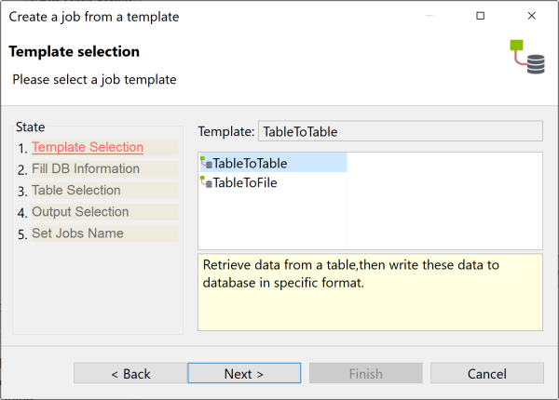Click the dialog title bar text
Screen dimensions: 559x400
tap(94, 17)
